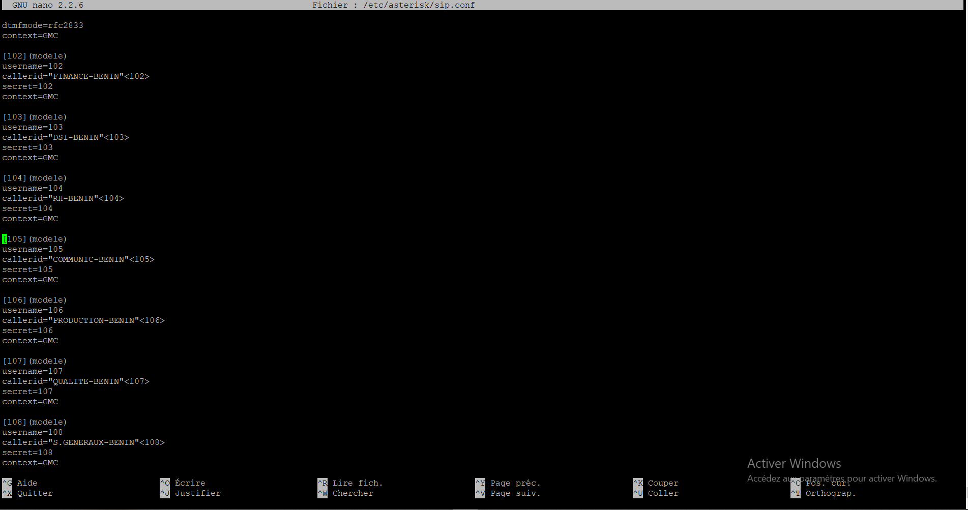Click the file path /etc/asterisk/sip.conf in title bar
This screenshot has width=968, height=510.
[x=419, y=5]
